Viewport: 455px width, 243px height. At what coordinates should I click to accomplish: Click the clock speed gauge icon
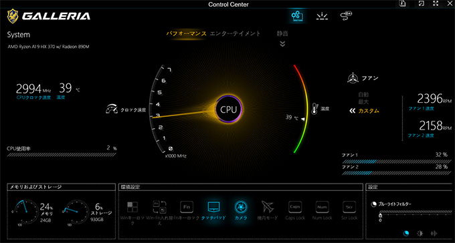tap(112, 109)
